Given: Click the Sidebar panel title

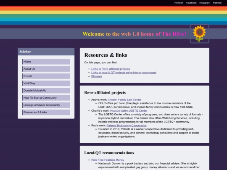Looking at the screenshot, I should [25, 52].
